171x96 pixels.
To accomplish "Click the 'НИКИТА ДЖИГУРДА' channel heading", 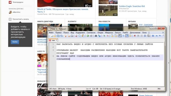I will pyautogui.click(x=45, y=22).
